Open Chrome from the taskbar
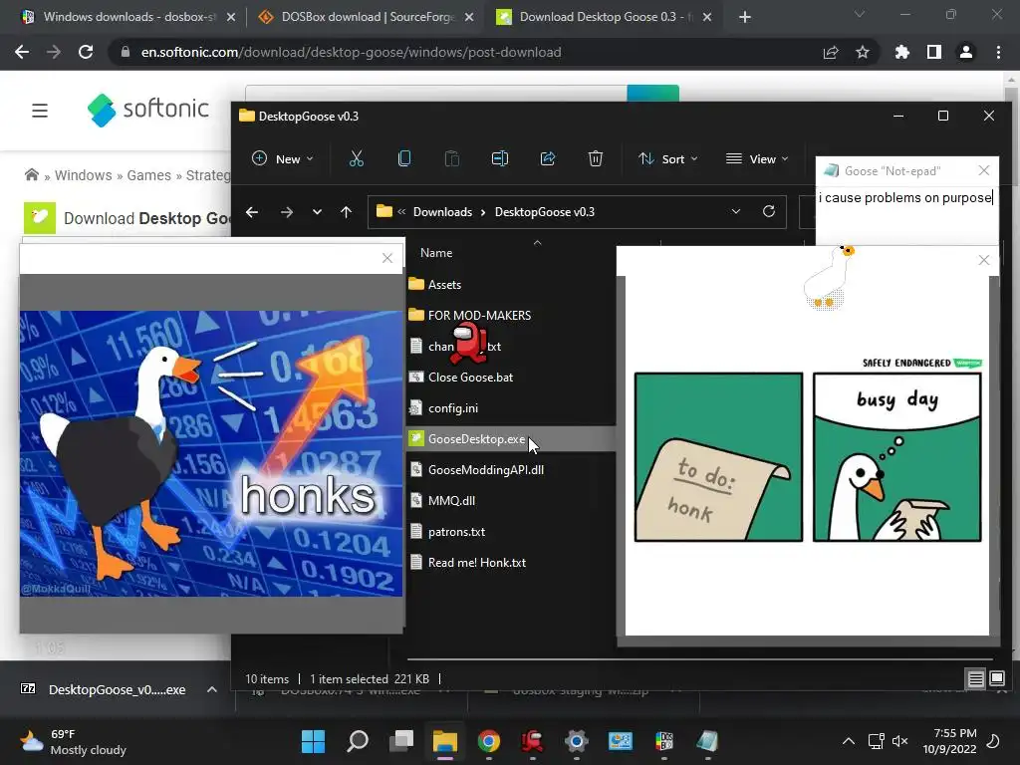The image size is (1020, 765). [x=489, y=741]
